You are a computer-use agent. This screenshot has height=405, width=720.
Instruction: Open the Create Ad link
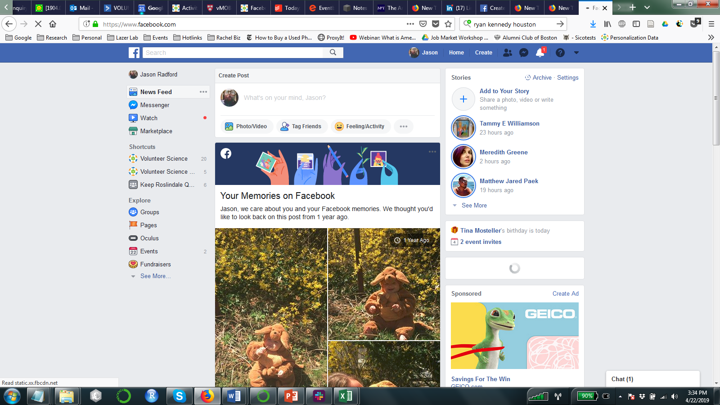pyautogui.click(x=565, y=293)
